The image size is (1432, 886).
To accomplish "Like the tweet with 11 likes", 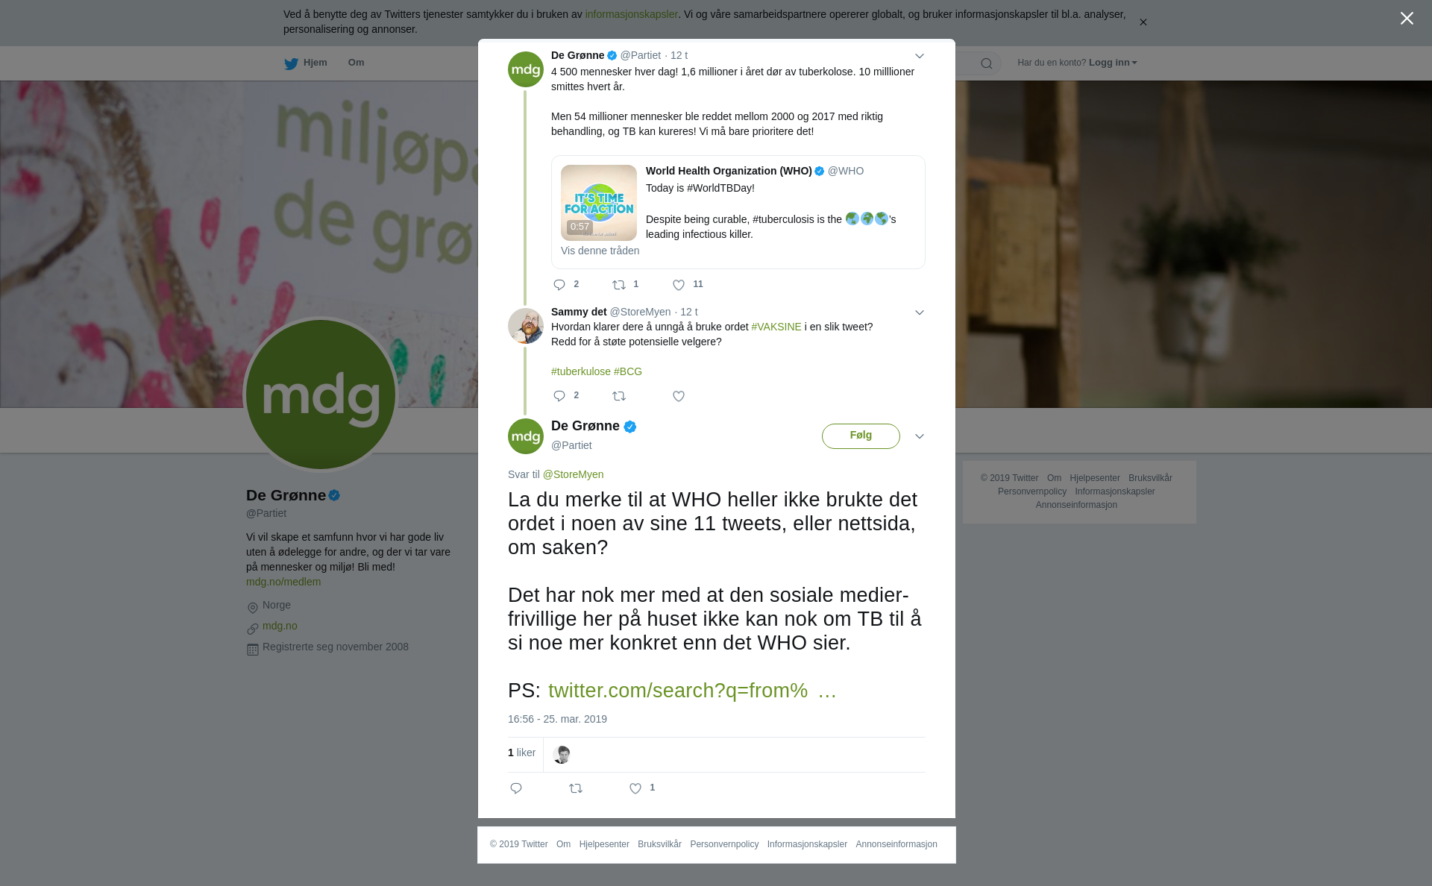I will [679, 285].
